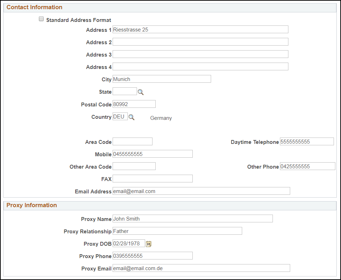Enable the Standard Address Format checkbox
Screen dimensions: 341x280
[x=41, y=18]
